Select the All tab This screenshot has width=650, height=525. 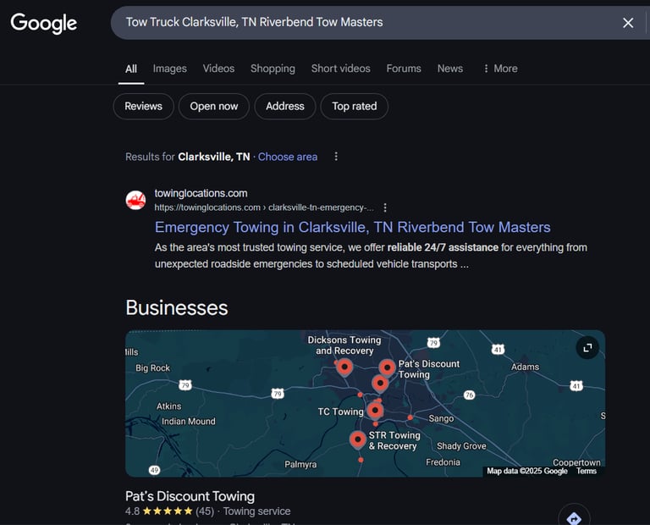point(131,69)
